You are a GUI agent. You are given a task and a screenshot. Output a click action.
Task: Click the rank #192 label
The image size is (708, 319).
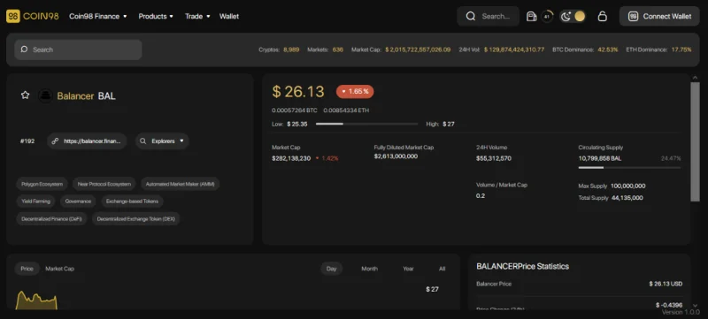click(x=27, y=141)
